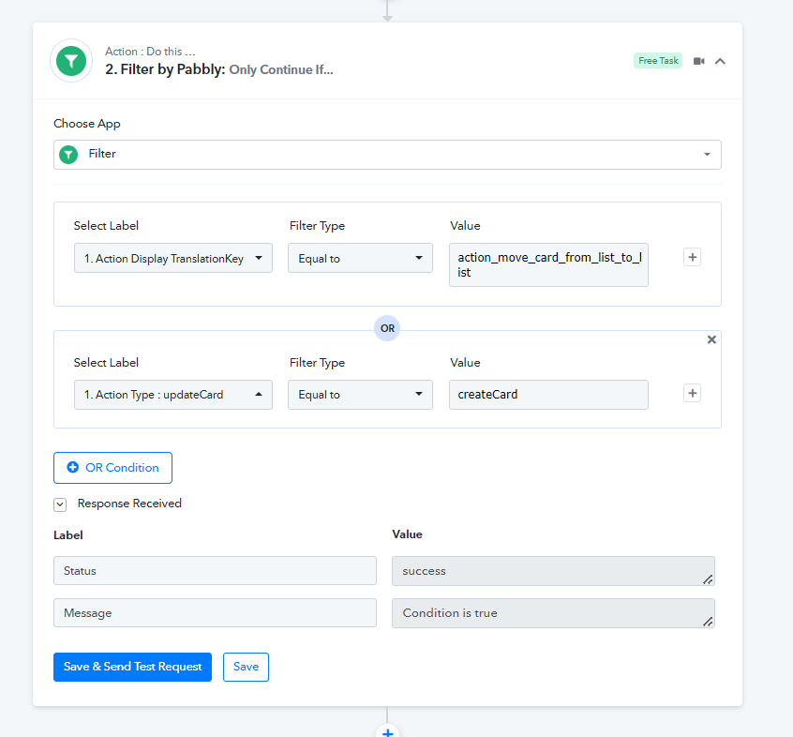Collapse the Filter step with the up chevron
793x737 pixels.
720,61
